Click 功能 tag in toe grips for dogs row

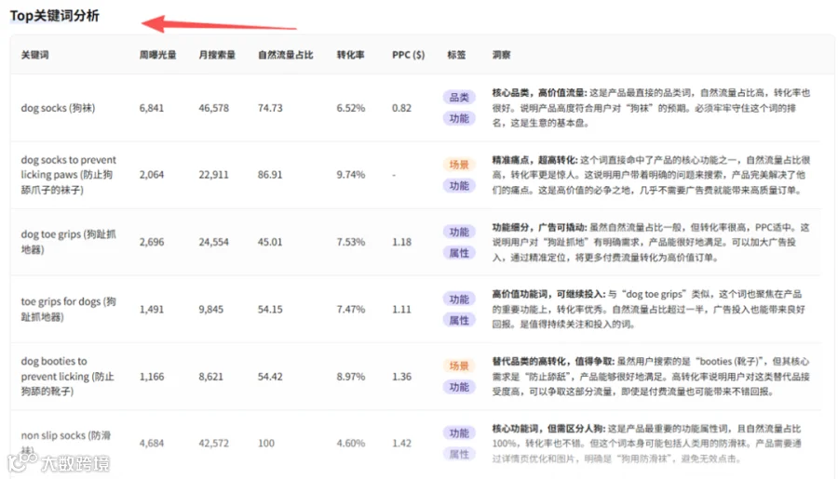tap(459, 299)
